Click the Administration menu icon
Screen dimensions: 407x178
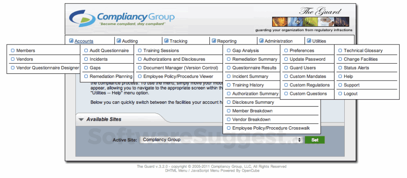pyautogui.click(x=262, y=41)
